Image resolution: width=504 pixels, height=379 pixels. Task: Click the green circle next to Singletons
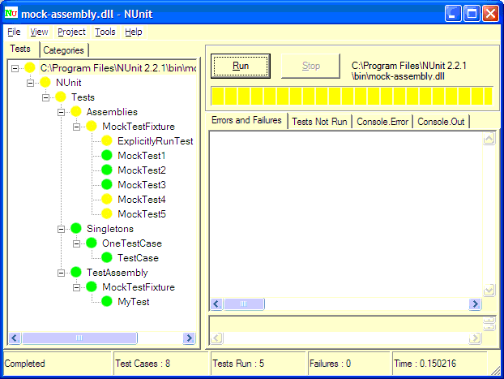pos(76,228)
